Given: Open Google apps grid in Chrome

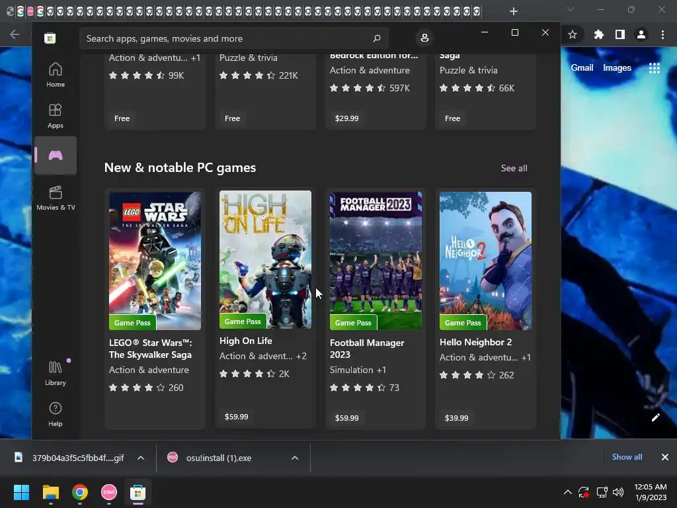Looking at the screenshot, I should point(654,68).
